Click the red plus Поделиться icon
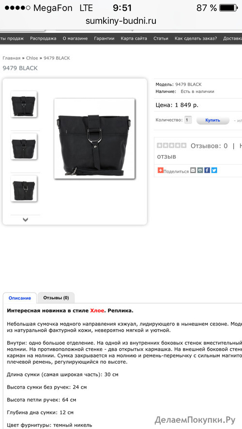This screenshot has height=429, width=242. pyautogui.click(x=160, y=170)
